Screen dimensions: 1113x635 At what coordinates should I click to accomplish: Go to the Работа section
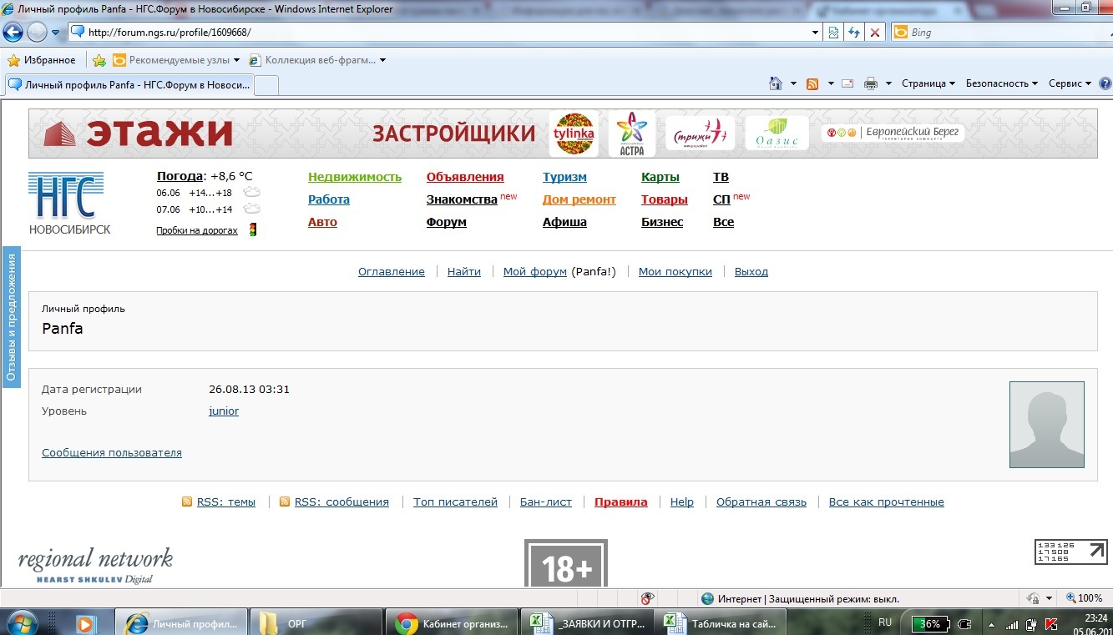(x=329, y=199)
